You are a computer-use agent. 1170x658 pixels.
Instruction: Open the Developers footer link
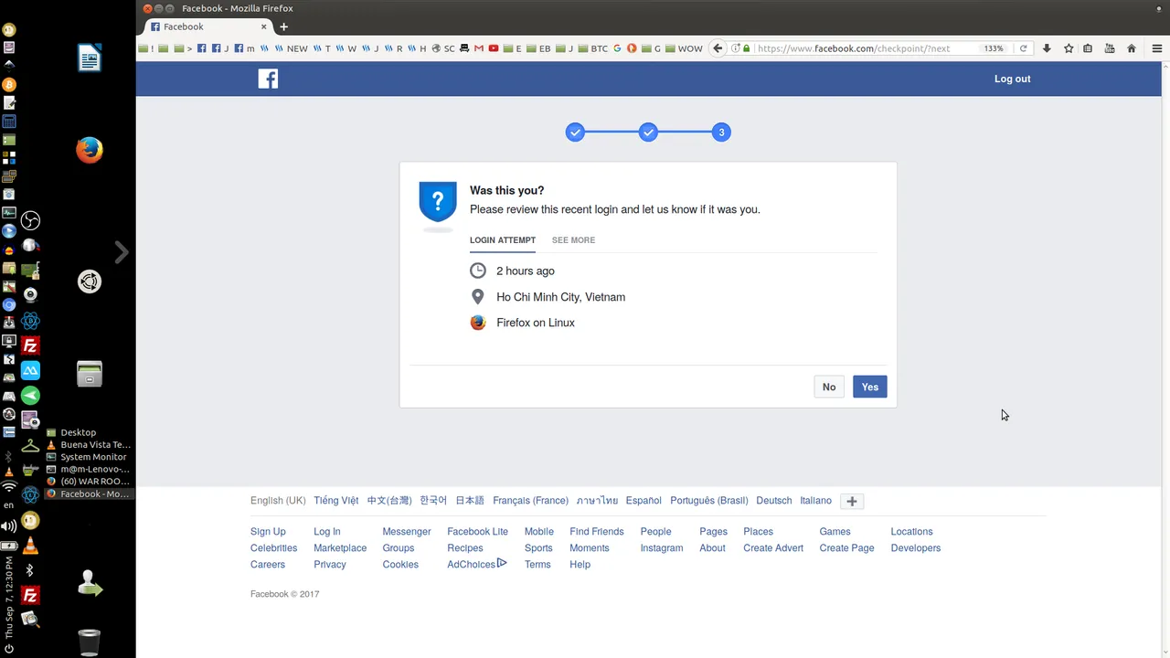click(x=916, y=548)
